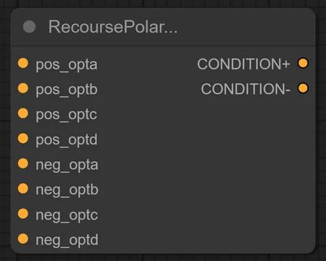Viewport: 326px width, 261px height.
Task: Click the pos_opta label
Action: [x=67, y=65]
